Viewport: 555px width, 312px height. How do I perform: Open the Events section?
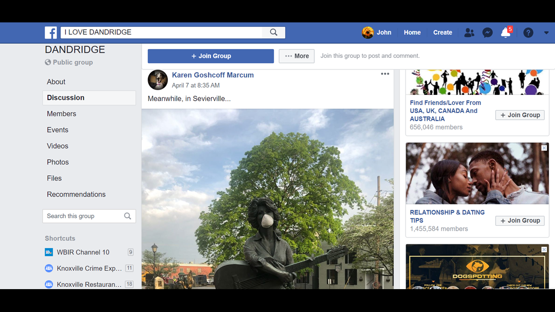point(57,130)
